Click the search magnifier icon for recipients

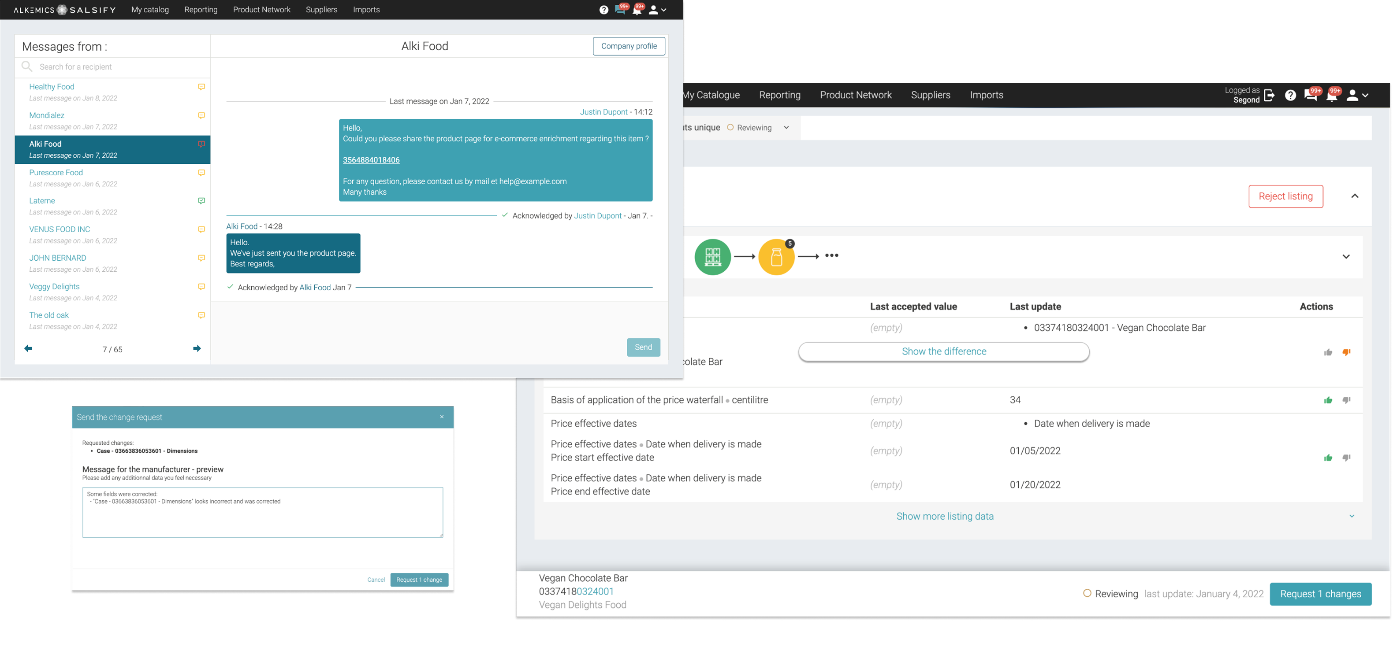[26, 66]
